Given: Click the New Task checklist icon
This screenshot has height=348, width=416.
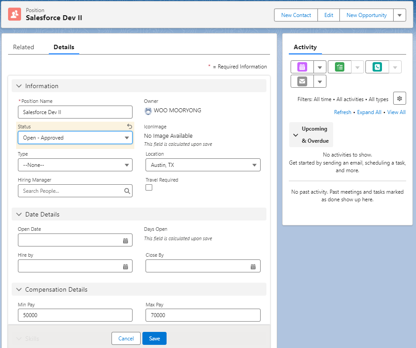Looking at the screenshot, I should 339,67.
